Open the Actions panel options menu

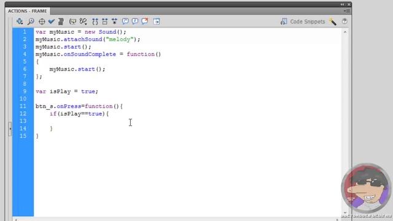point(347,11)
